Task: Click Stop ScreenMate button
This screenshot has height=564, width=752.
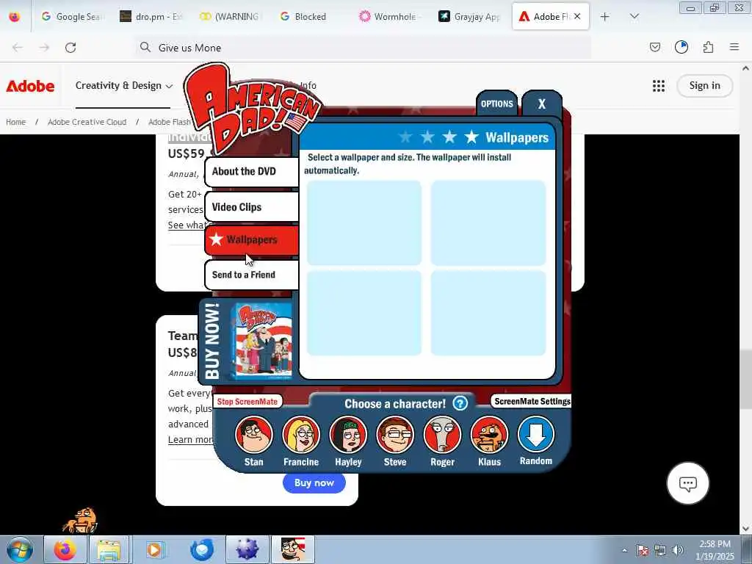Action: (x=247, y=402)
